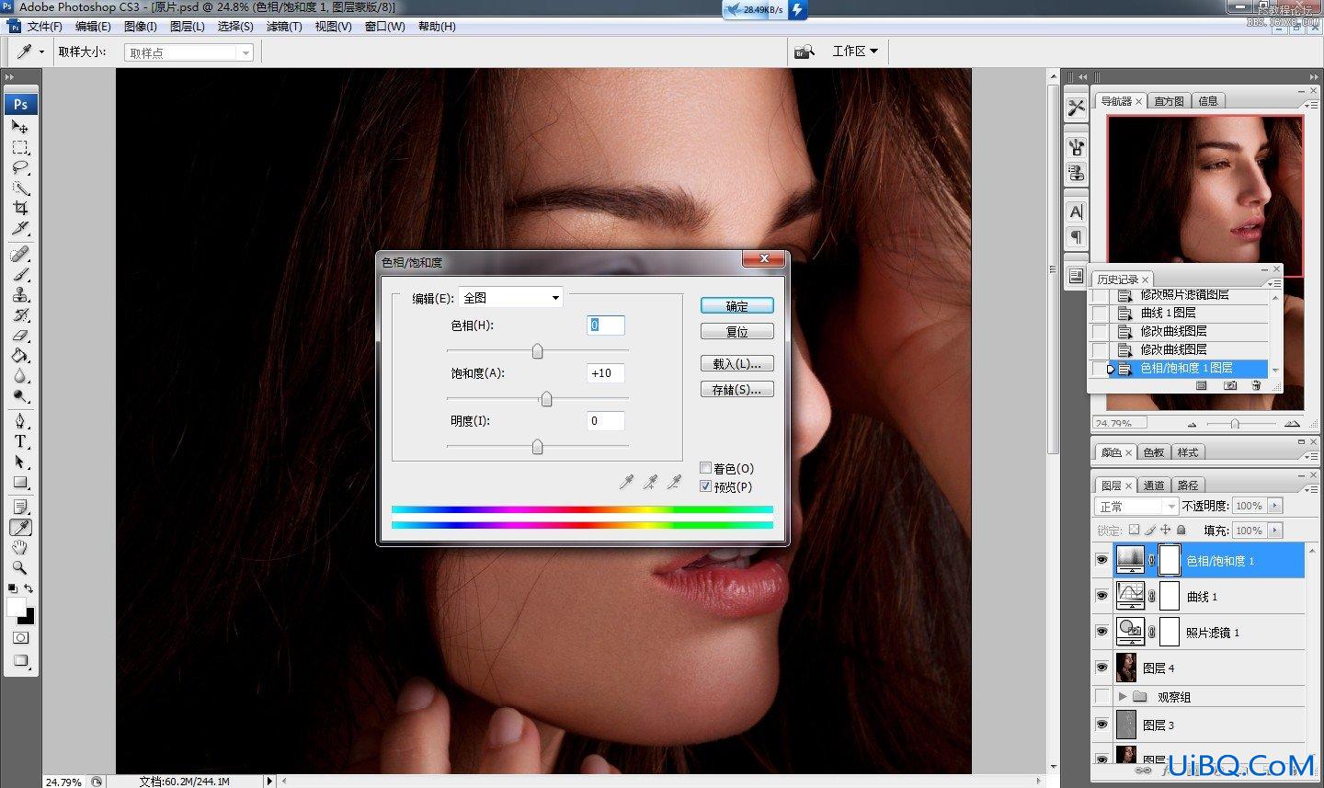Screen dimensions: 1324x788
Task: Select the Slice tool
Action: (x=20, y=229)
